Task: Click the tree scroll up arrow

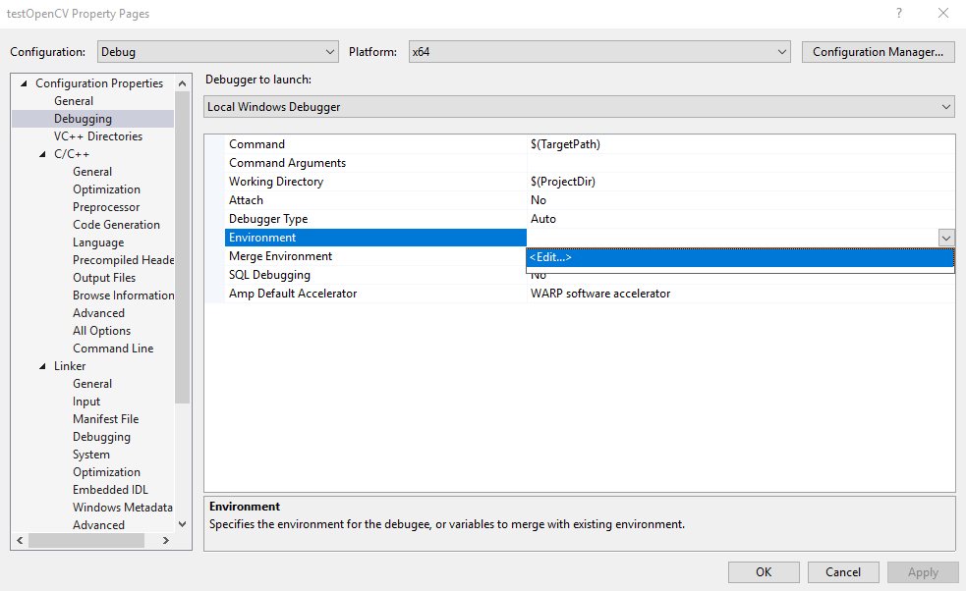Action: click(183, 83)
